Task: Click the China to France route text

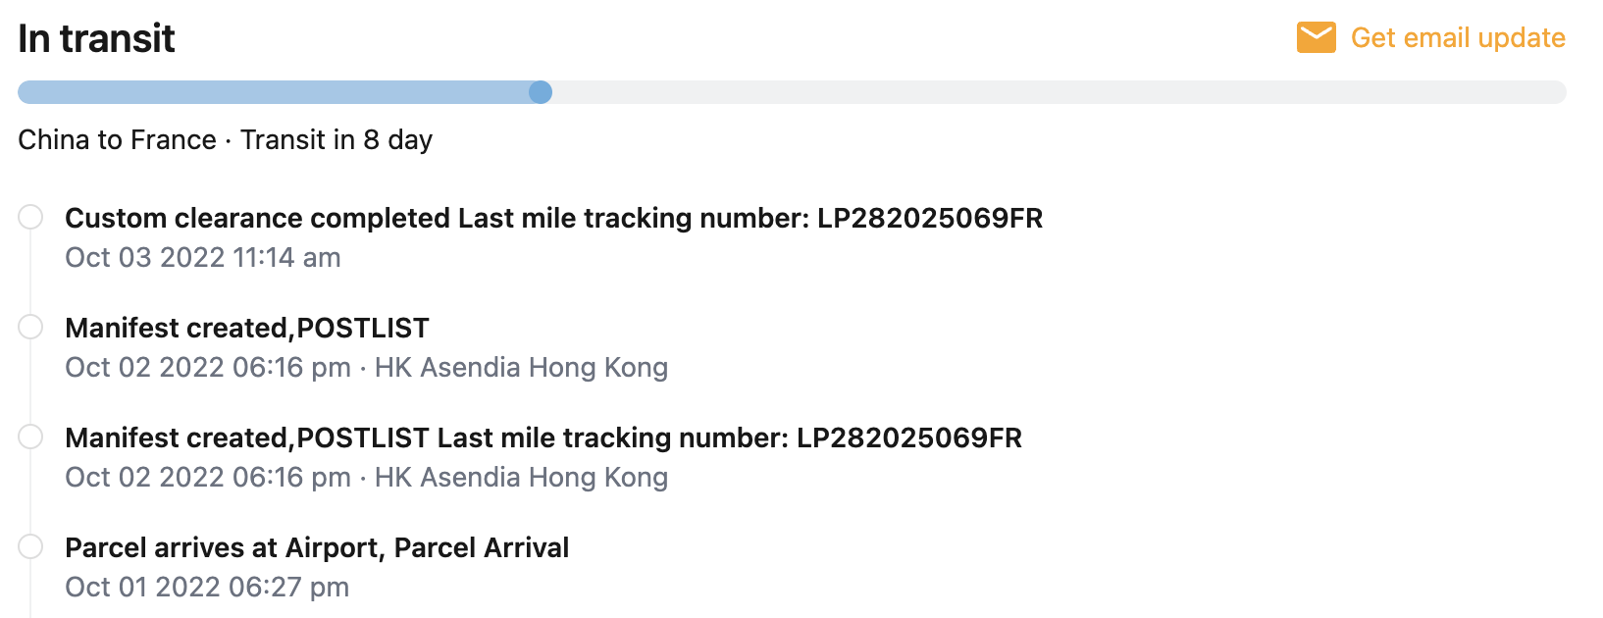Action: 117,139
